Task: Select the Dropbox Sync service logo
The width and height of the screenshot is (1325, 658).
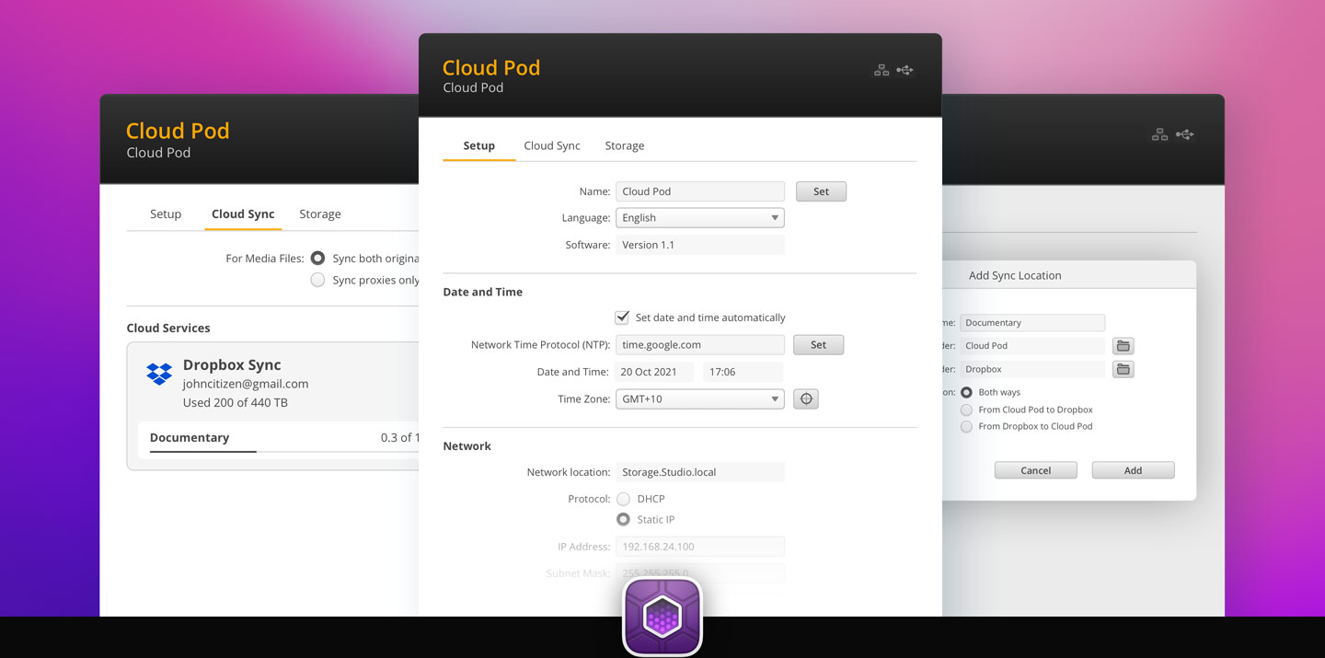Action: 158,373
